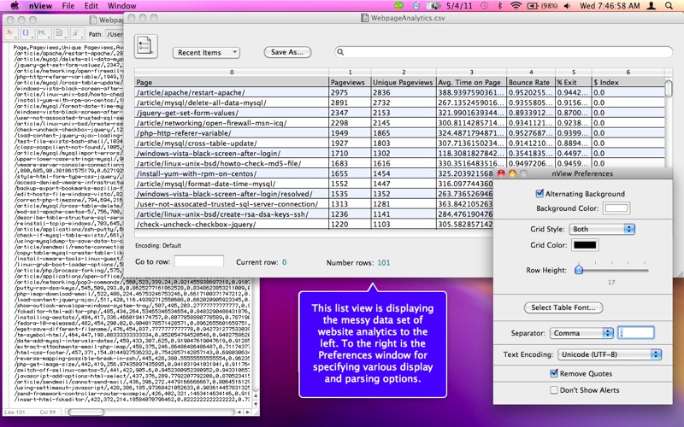684x427 pixels.
Task: Open the Recent Items dropdown
Action: point(206,52)
